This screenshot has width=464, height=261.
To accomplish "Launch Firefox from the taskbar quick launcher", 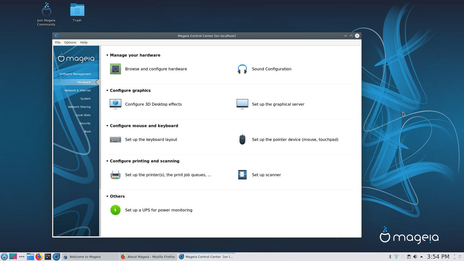I will tap(39, 256).
